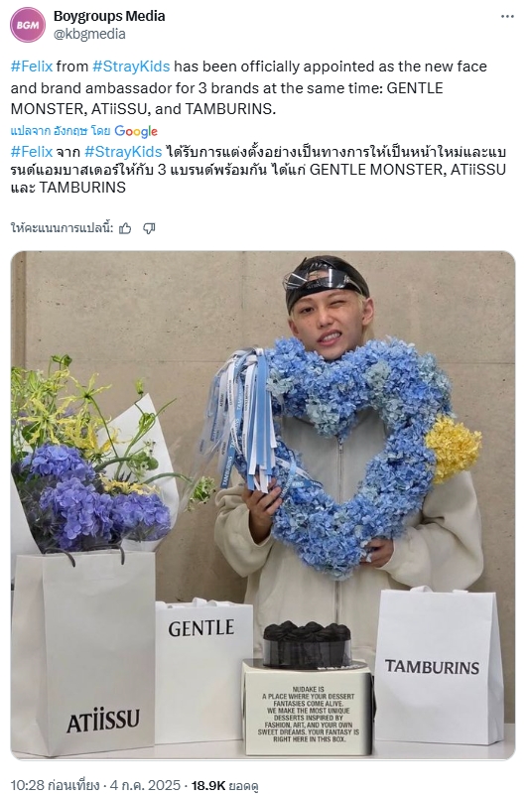Click the 'แปลจาก อังกฤษ โดย' translation credit

coord(61,131)
